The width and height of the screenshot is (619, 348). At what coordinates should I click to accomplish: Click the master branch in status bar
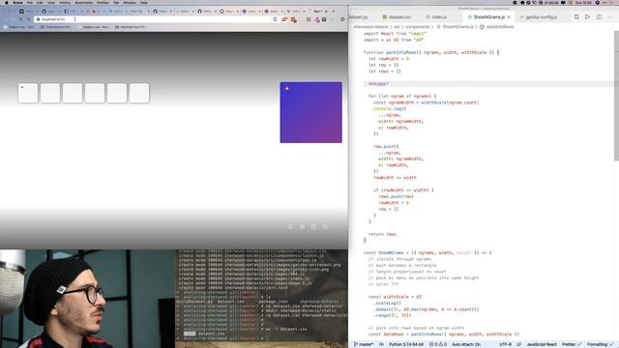point(364,344)
